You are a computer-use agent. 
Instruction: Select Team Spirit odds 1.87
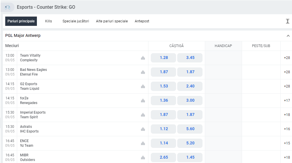190,115
